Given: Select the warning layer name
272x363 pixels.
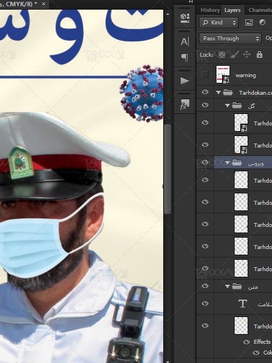Looking at the screenshot, I should click(245, 75).
